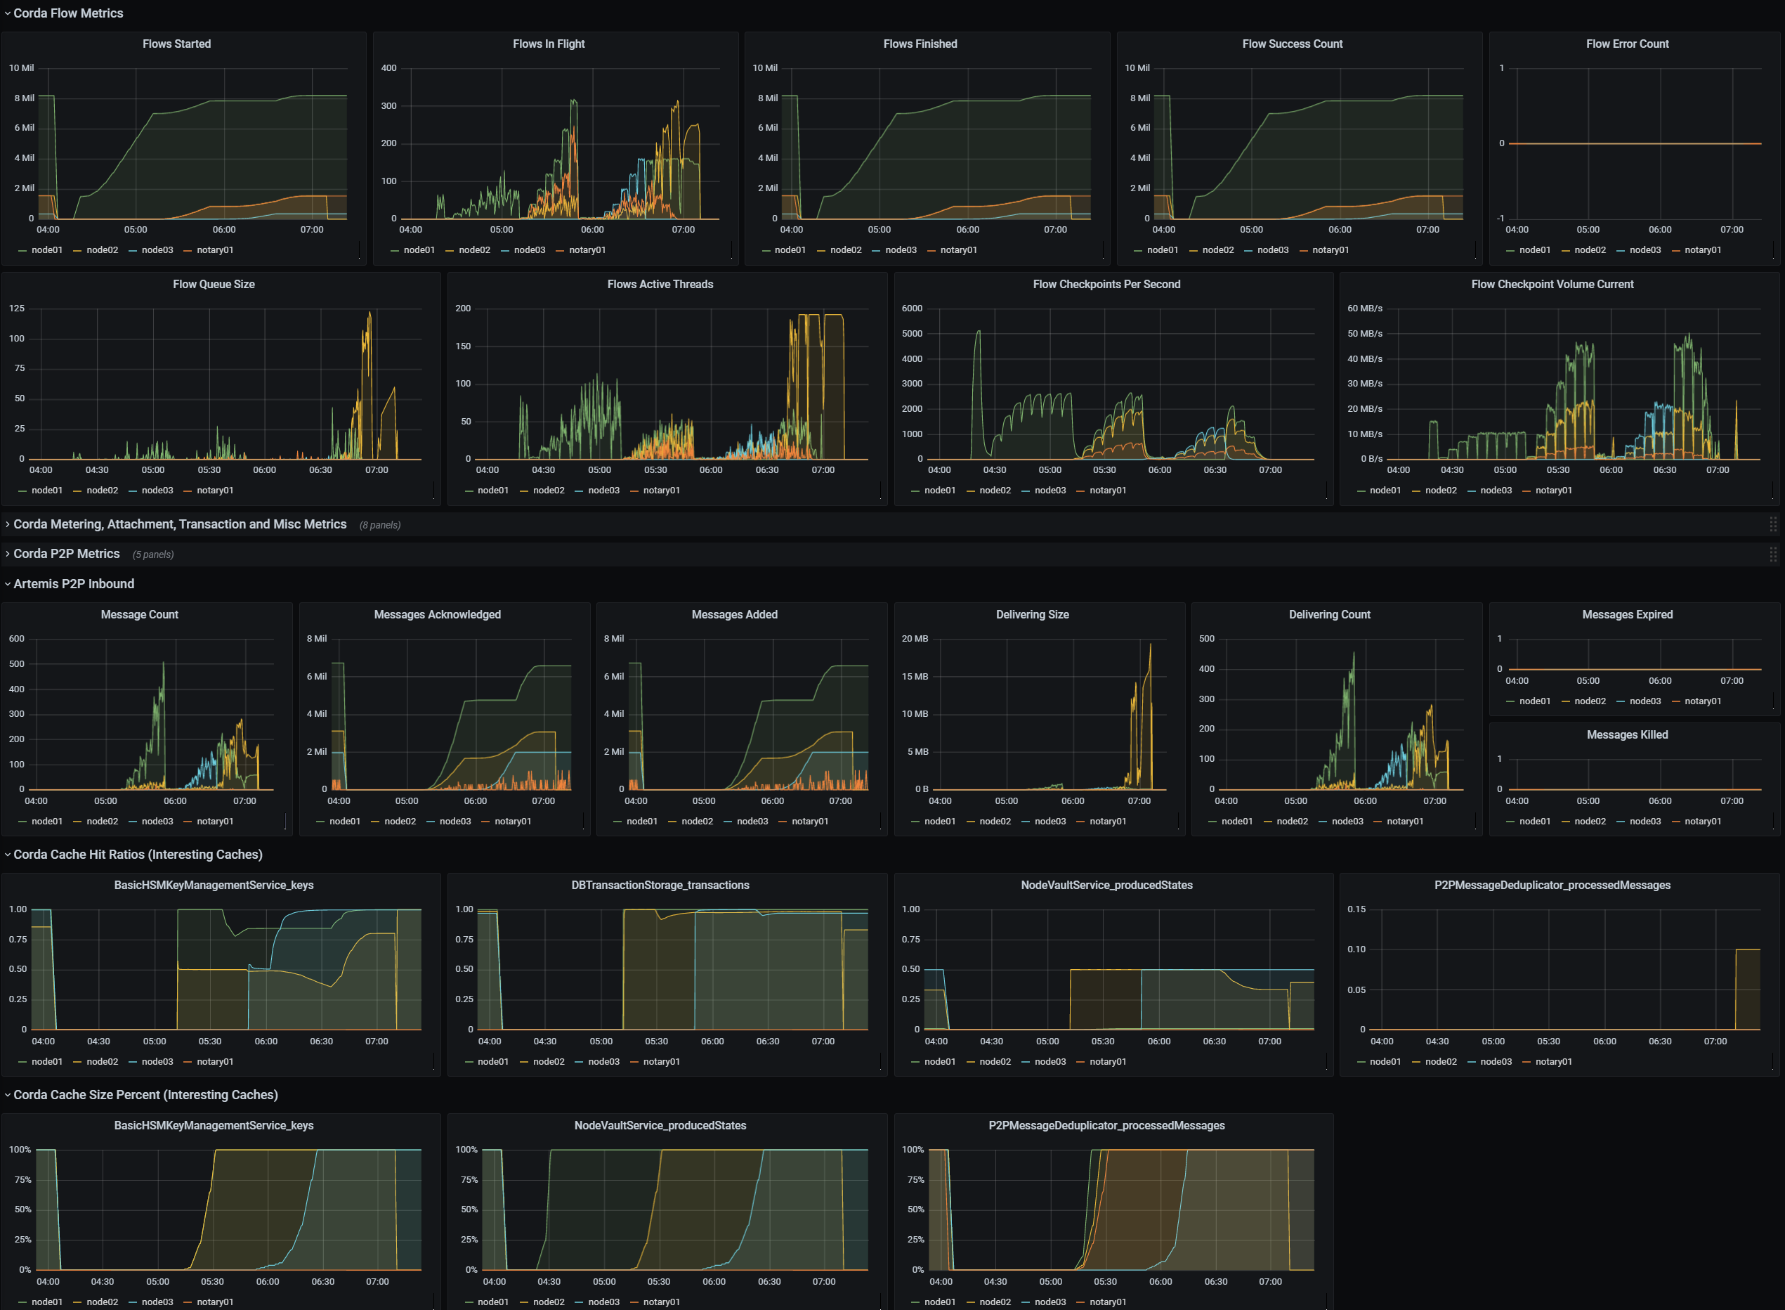1785x1310 pixels.
Task: Click P2PMessageDeduplicator_processedMessages title in Cache Hit Ratios
Action: (1552, 885)
